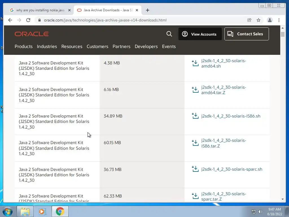289x217 pixels.
Task: Click download icon for solaris-sparc.sh
Action: (x=195, y=169)
